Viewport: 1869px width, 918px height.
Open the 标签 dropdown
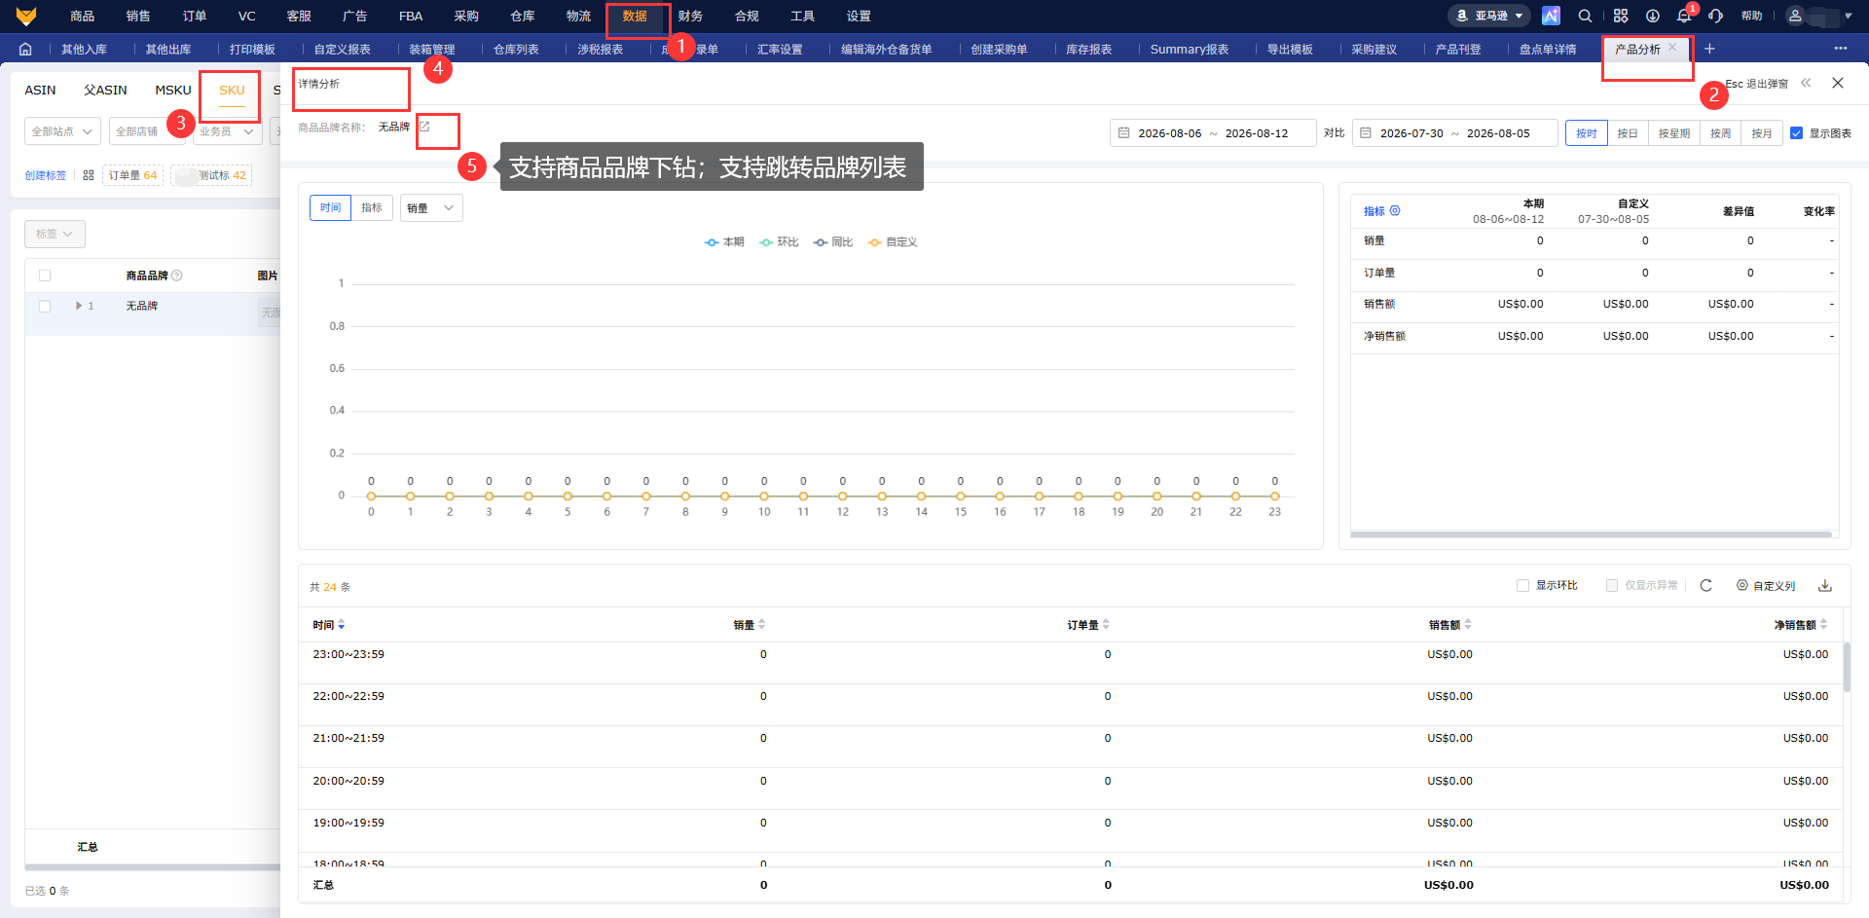[x=55, y=234]
